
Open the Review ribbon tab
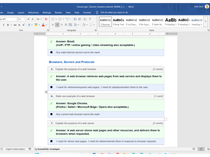[58, 13]
